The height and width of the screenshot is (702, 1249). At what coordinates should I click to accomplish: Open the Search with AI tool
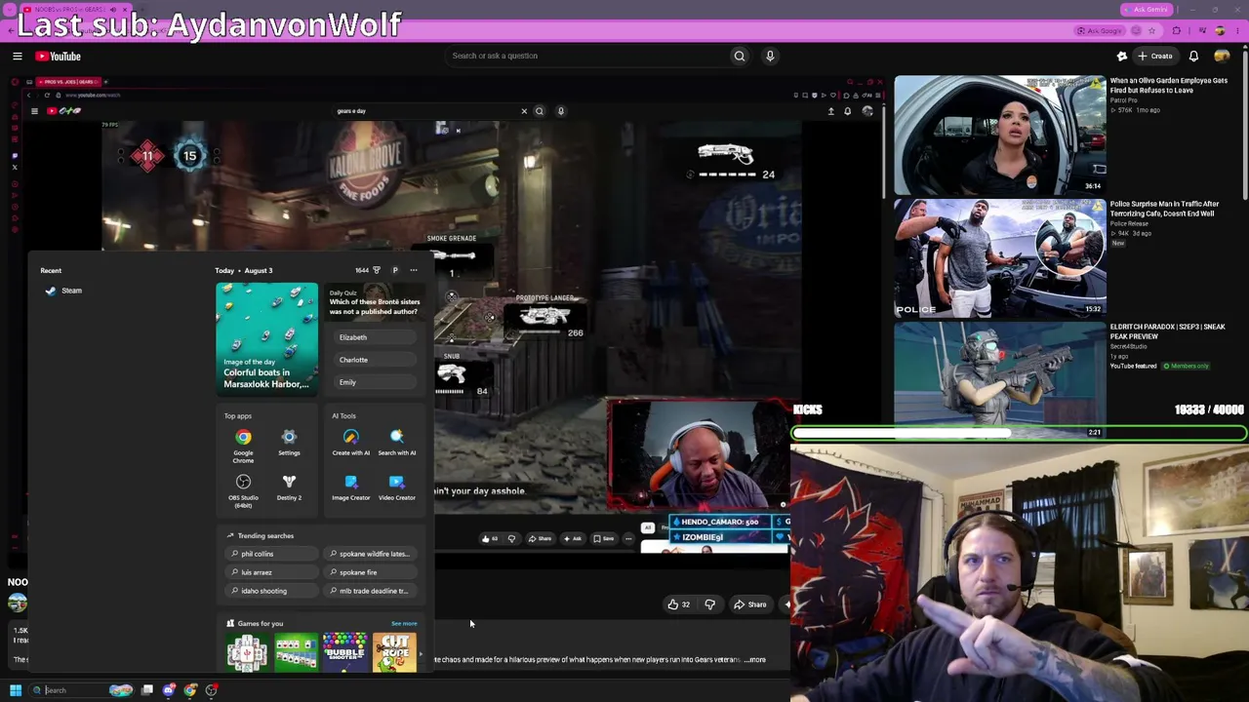pos(396,443)
